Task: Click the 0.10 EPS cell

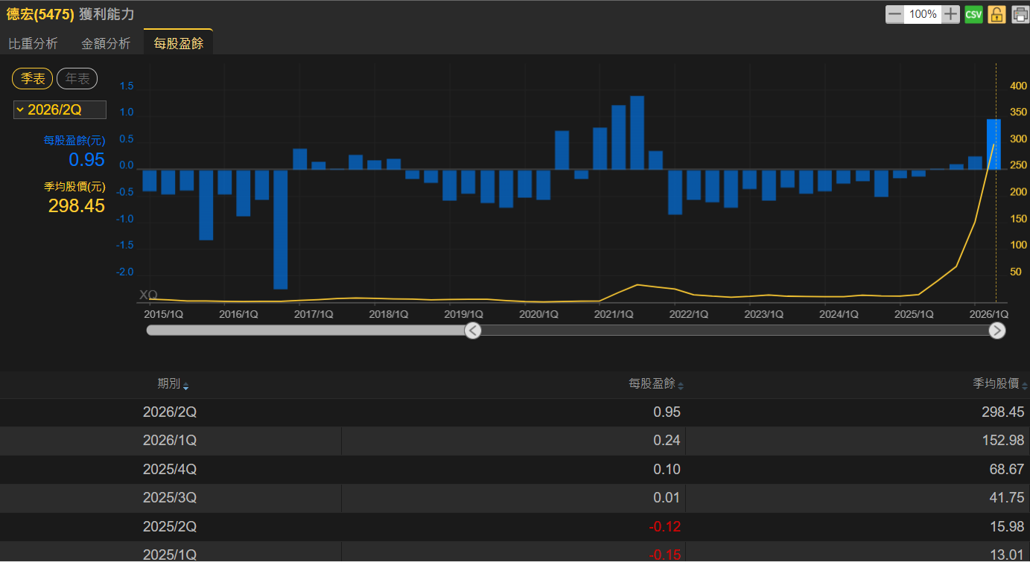Action: pos(667,470)
